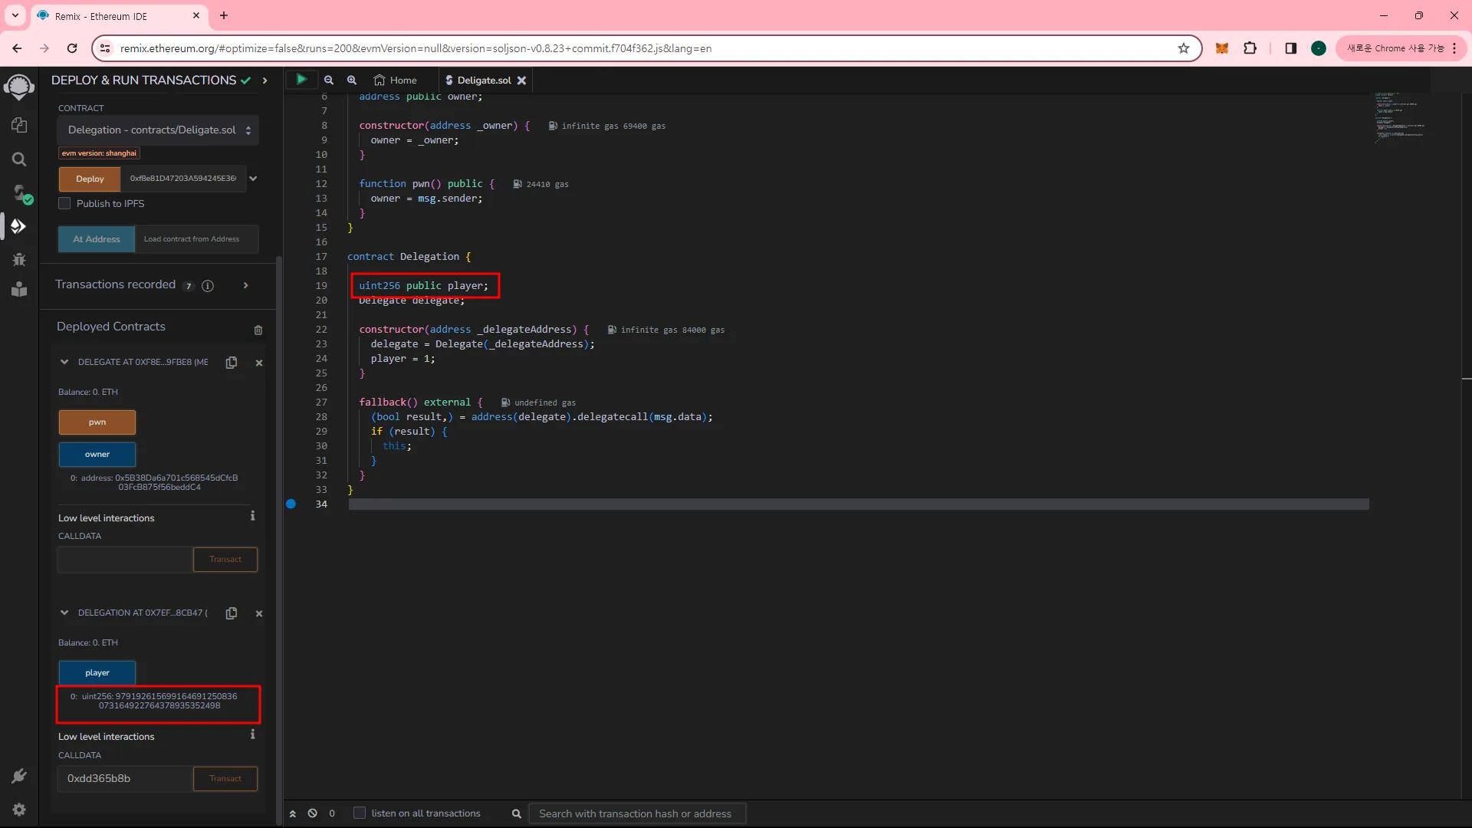Viewport: 1472px width, 828px height.
Task: Click the code minimap thumbnail
Action: click(1400, 117)
